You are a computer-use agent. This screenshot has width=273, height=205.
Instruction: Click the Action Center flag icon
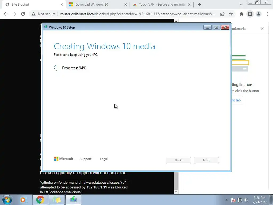(x=233, y=200)
